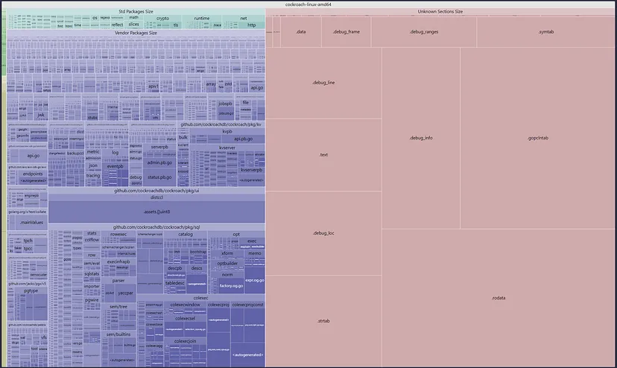Click the .strtab section block

tap(323, 320)
